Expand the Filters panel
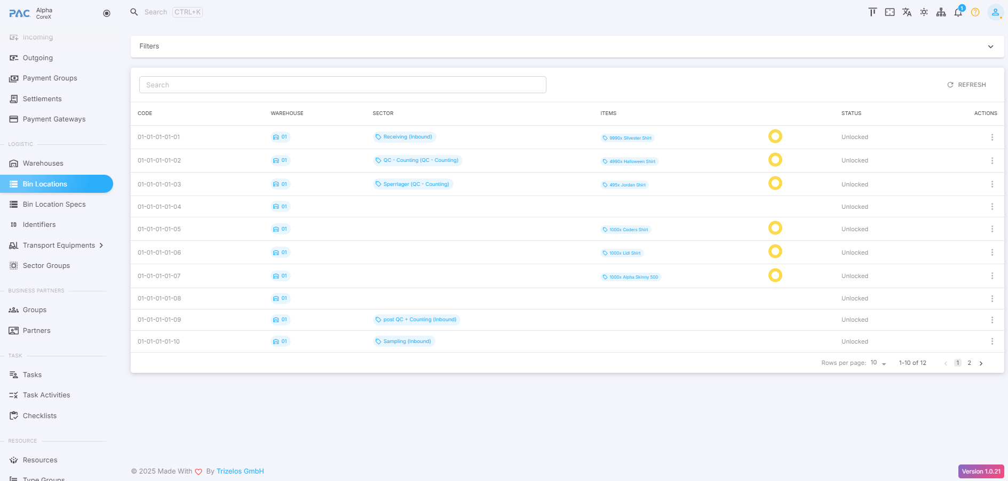 pyautogui.click(x=990, y=46)
